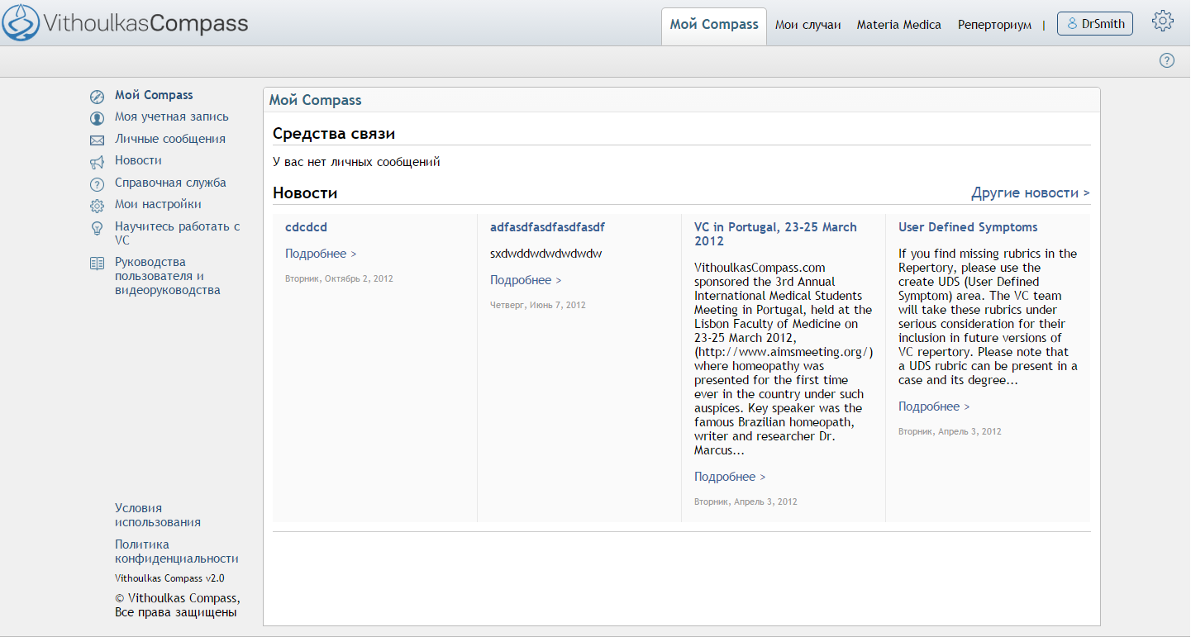Click the account icon beside Моя учетная запись
Image resolution: width=1191 pixels, height=637 pixels.
[x=97, y=118]
